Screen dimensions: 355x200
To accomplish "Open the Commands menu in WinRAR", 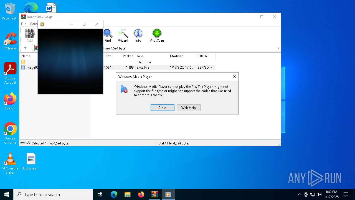I will tap(34, 24).
